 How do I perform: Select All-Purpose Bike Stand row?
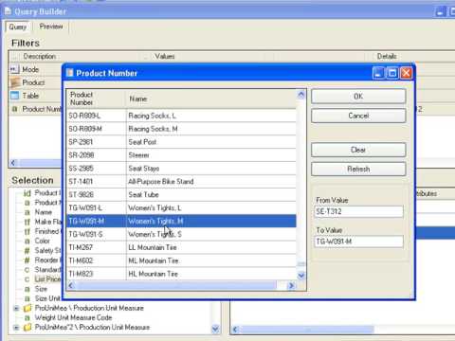point(181,182)
